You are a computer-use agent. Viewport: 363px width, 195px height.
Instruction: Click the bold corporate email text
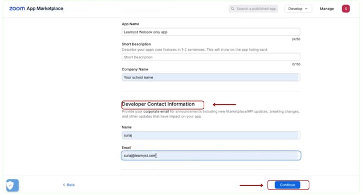click(x=156, y=111)
